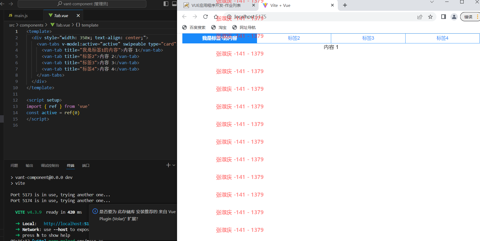The image size is (480, 241).
Task: Toggle primary sidebar layout icon in VS Code
Action: click(x=166, y=4)
